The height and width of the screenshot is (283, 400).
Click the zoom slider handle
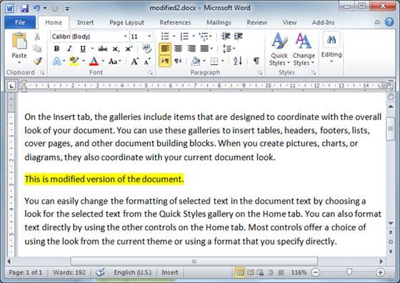[349, 272]
